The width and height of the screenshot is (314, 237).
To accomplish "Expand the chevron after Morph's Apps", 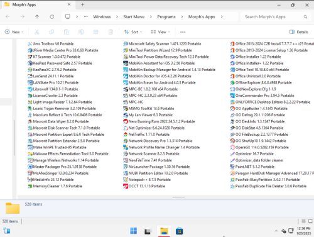I will [222, 17].
